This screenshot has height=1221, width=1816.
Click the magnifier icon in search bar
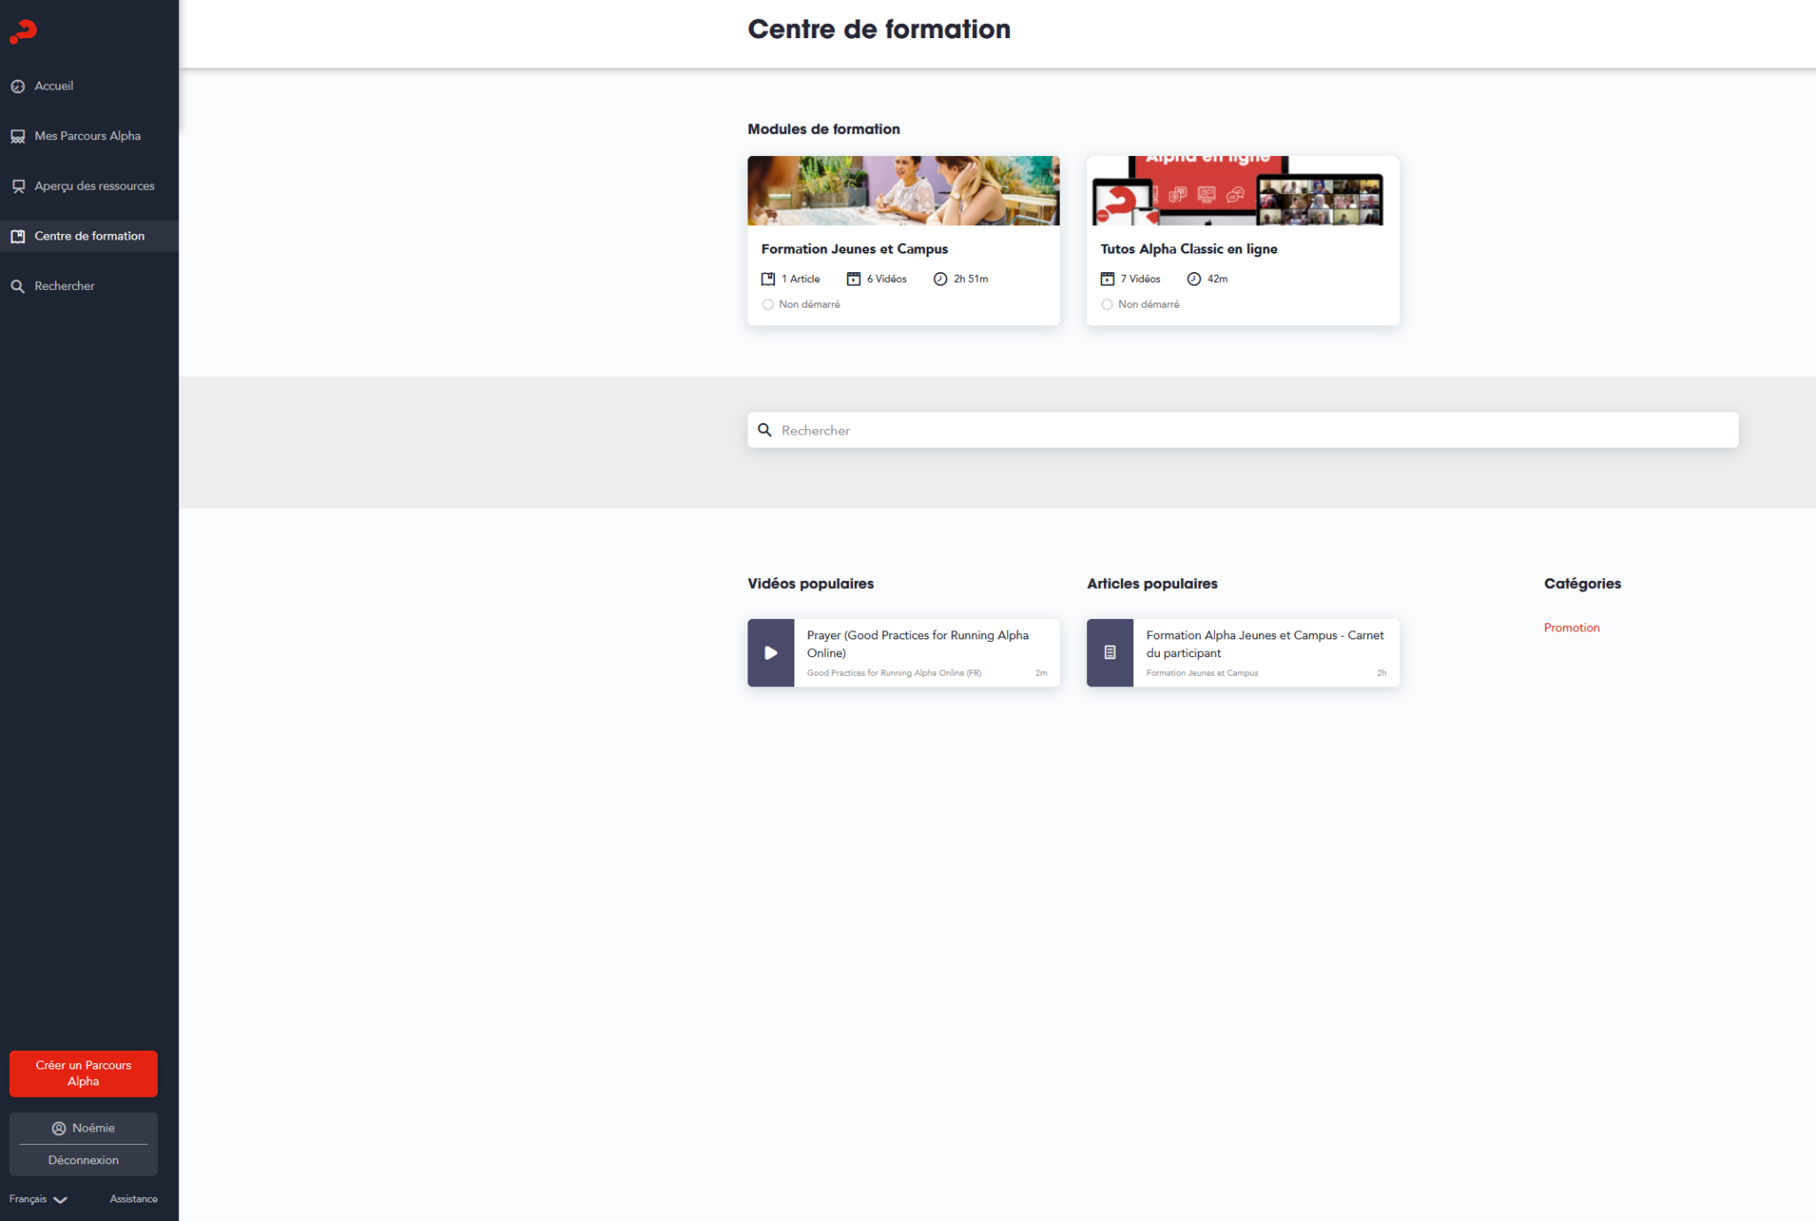tap(764, 430)
